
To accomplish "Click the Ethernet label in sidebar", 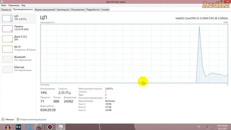I will pos(19,67).
